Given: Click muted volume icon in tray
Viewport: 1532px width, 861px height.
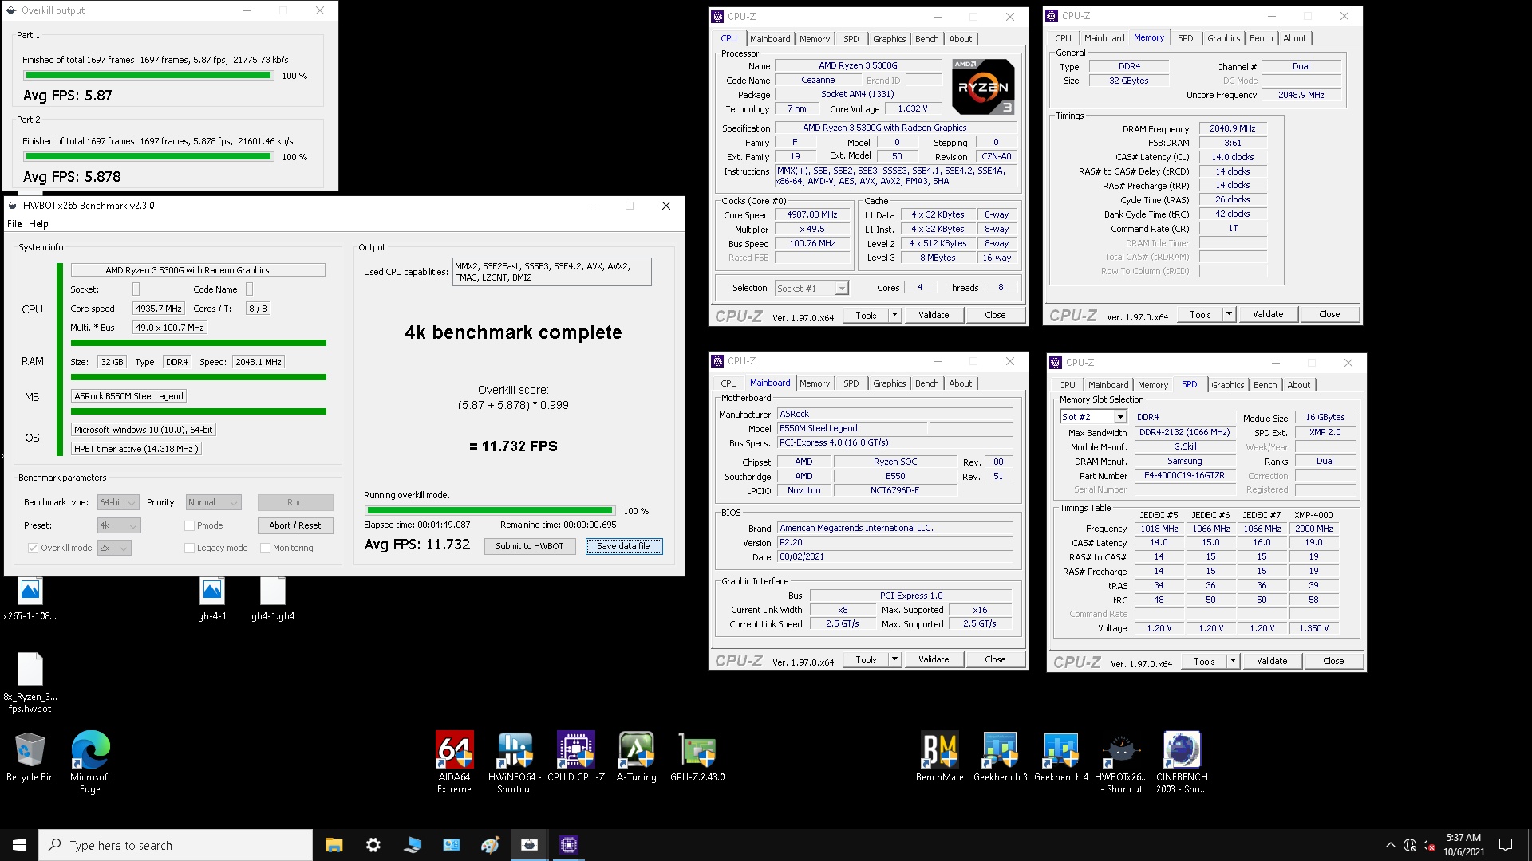Looking at the screenshot, I should (1430, 845).
